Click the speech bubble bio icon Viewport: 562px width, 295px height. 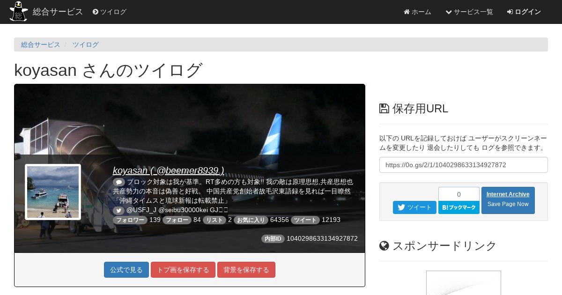[118, 182]
